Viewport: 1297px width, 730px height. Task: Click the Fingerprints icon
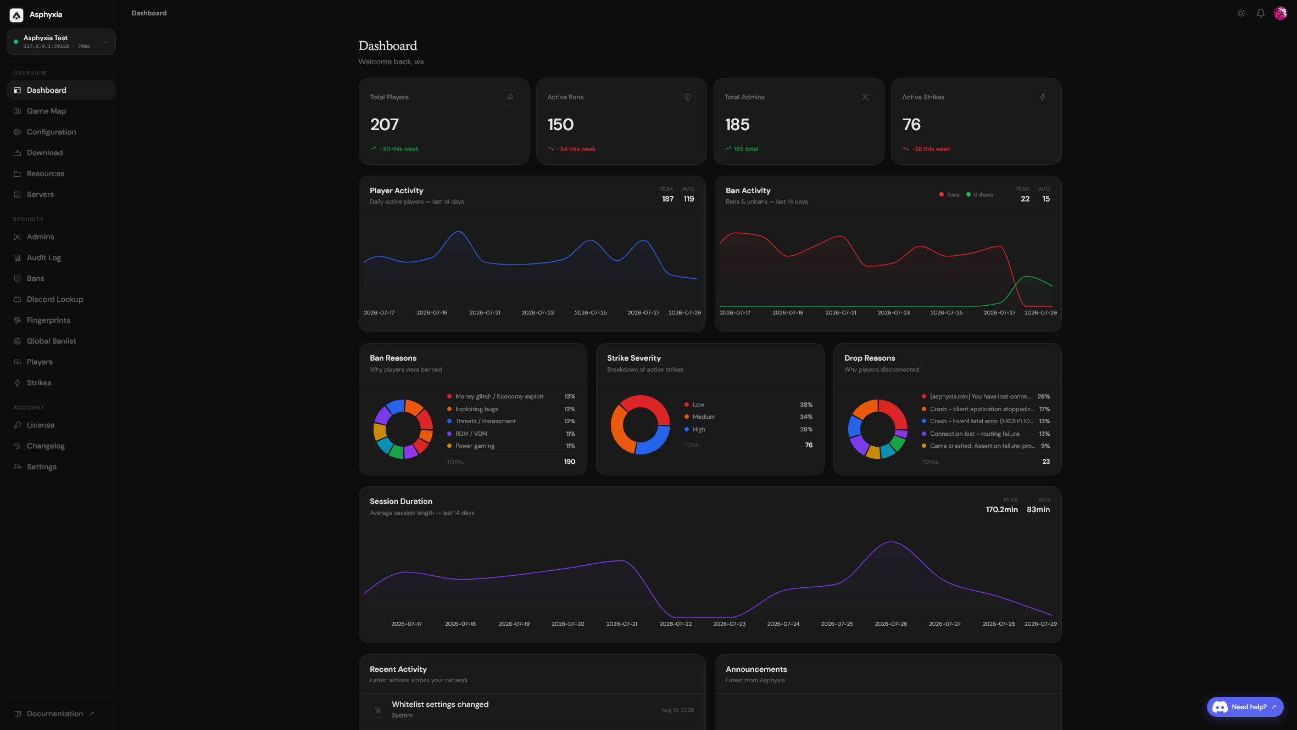tap(17, 320)
